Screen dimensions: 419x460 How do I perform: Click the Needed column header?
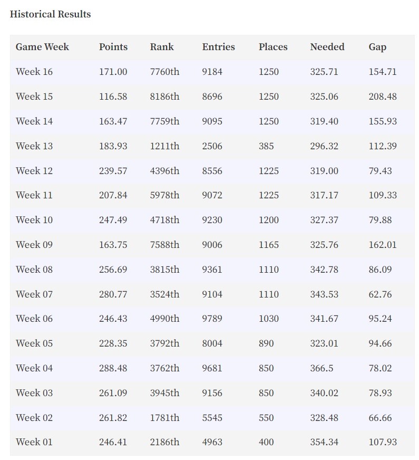click(x=327, y=47)
